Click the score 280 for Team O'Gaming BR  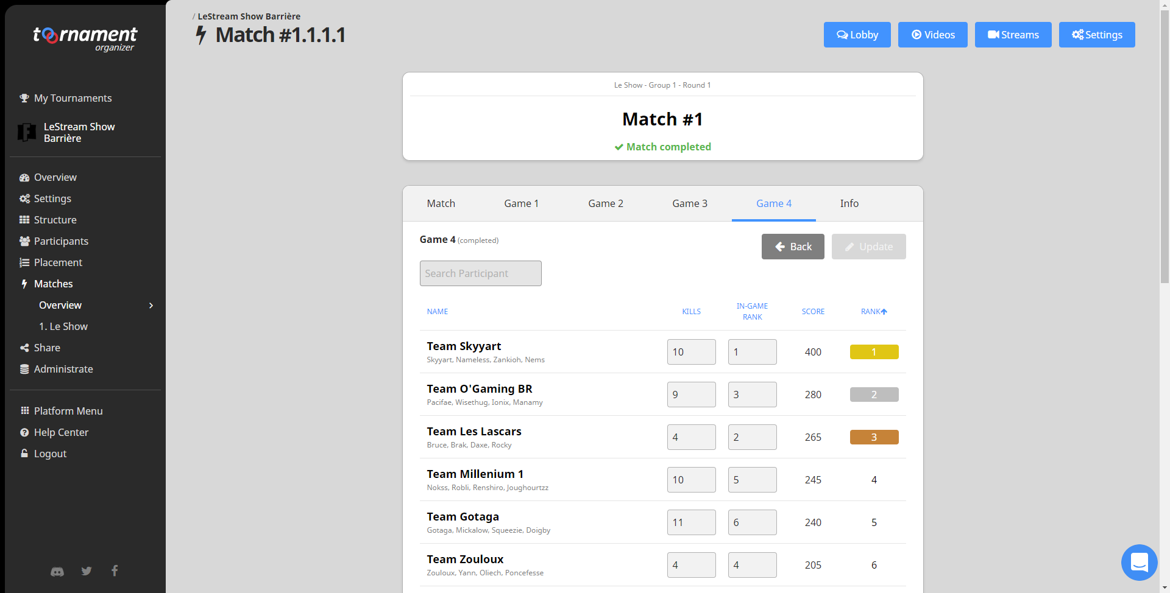coord(813,395)
